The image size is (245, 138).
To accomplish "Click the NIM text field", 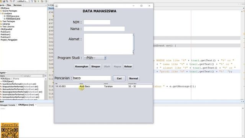I will pyautogui.click(x=97, y=22).
